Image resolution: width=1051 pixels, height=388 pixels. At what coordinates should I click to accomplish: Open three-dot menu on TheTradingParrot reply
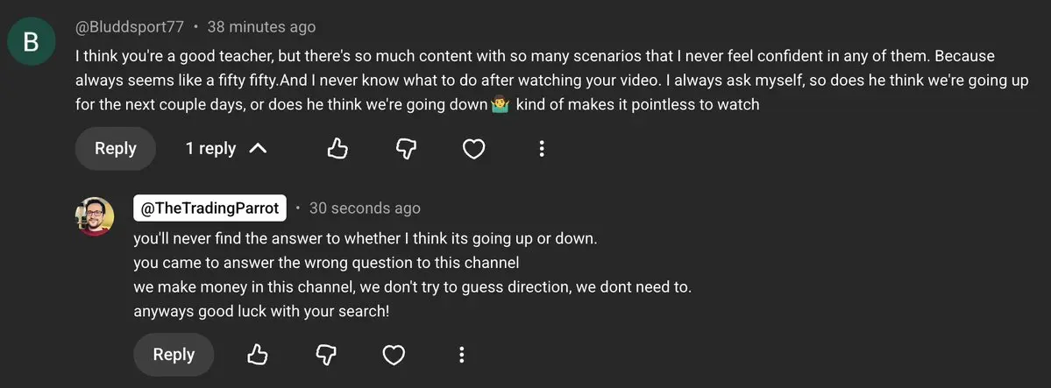461,355
